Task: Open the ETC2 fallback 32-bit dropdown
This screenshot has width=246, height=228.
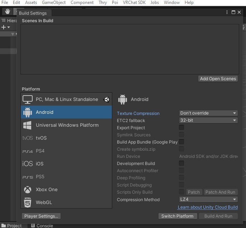Action: coord(208,120)
